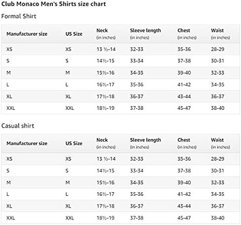Click Casual shirt neck value 14½-15
This screenshot has height=225, width=241.
[x=106, y=171]
